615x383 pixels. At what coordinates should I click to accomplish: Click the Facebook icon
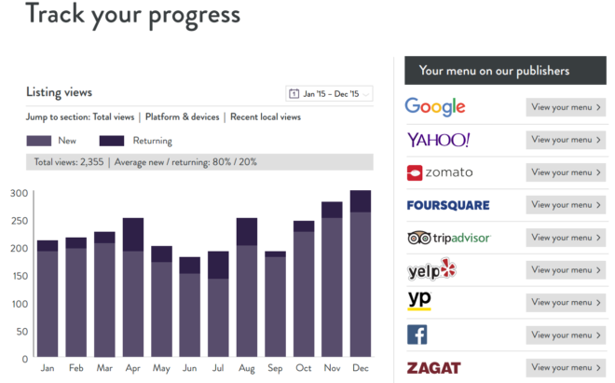pyautogui.click(x=417, y=335)
